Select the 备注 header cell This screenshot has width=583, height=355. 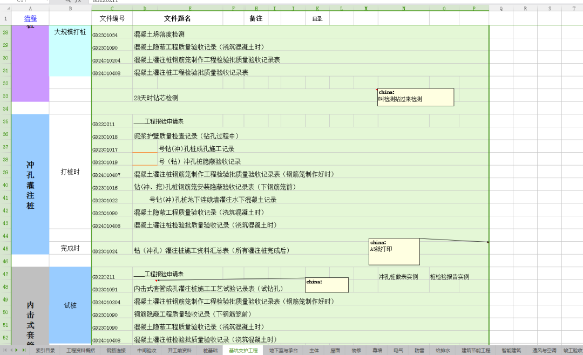coord(256,18)
